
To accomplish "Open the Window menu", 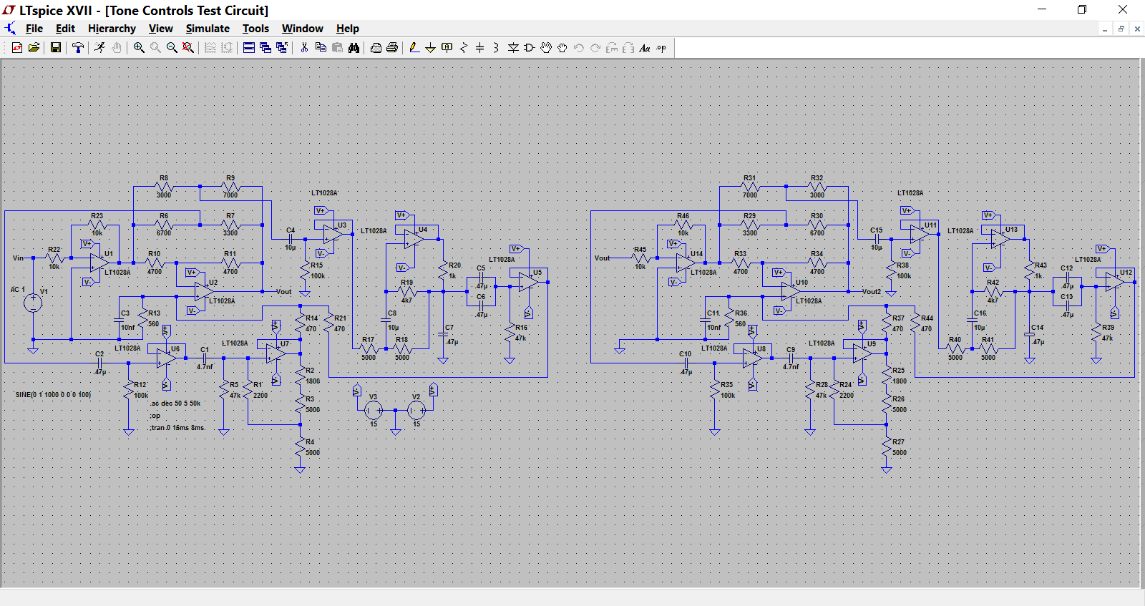I will (302, 29).
